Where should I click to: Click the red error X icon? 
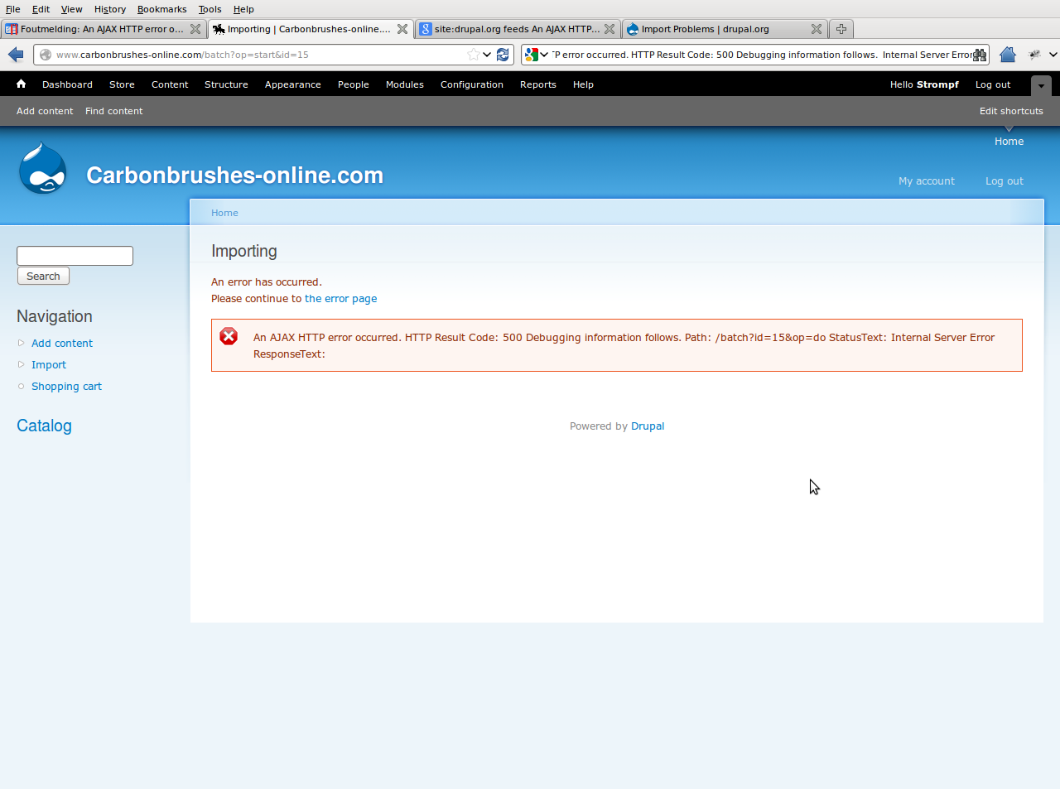pyautogui.click(x=229, y=336)
